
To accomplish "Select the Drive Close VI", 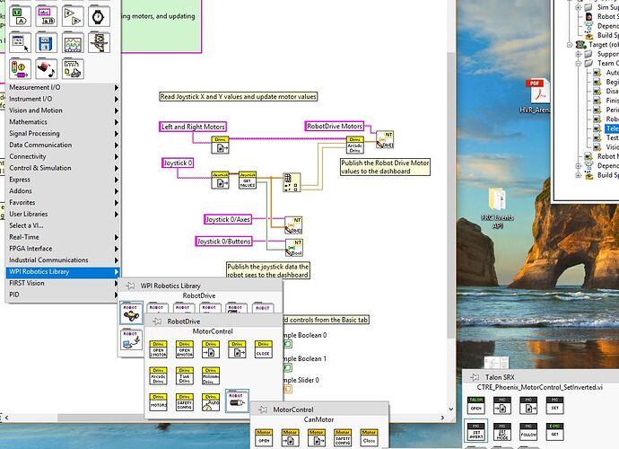I will (x=264, y=349).
